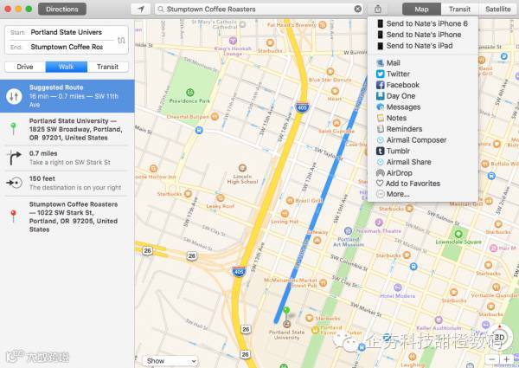
Task: Share to Notes
Action: coord(423,118)
